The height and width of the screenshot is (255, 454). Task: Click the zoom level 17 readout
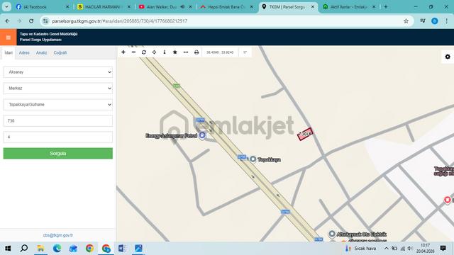245,52
